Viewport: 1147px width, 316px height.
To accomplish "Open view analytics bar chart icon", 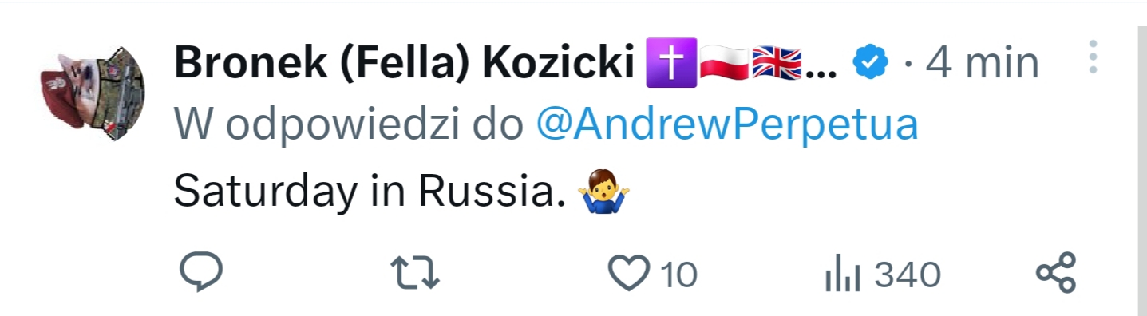I will (842, 275).
